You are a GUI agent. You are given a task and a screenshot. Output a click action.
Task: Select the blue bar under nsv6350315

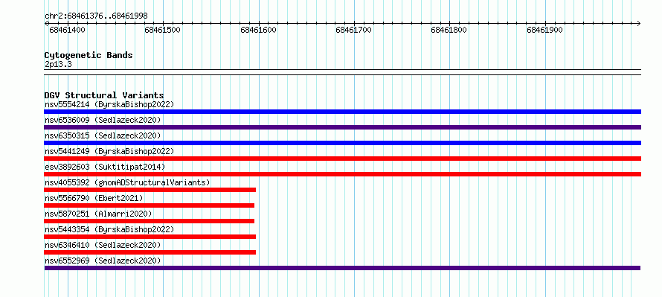[x=342, y=143]
